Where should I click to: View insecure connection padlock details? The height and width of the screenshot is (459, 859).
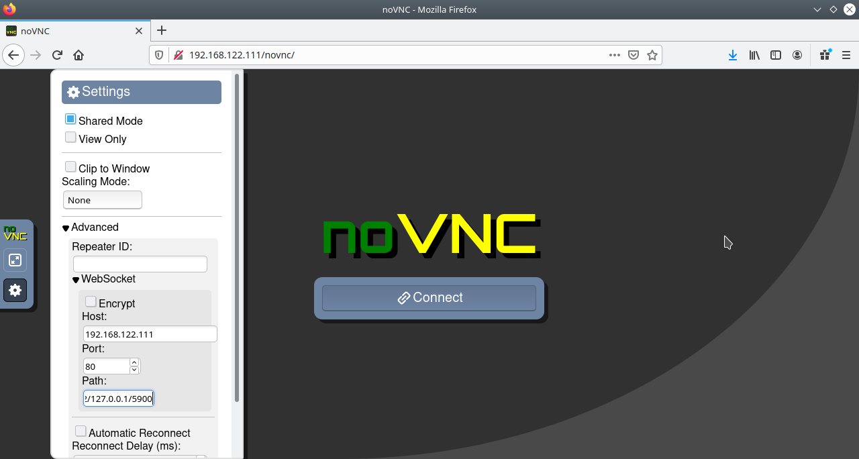pos(179,55)
